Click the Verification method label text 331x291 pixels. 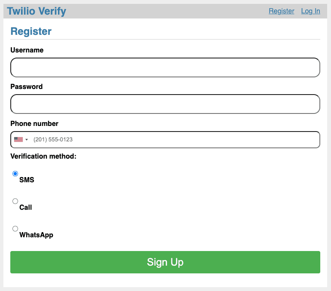point(43,156)
